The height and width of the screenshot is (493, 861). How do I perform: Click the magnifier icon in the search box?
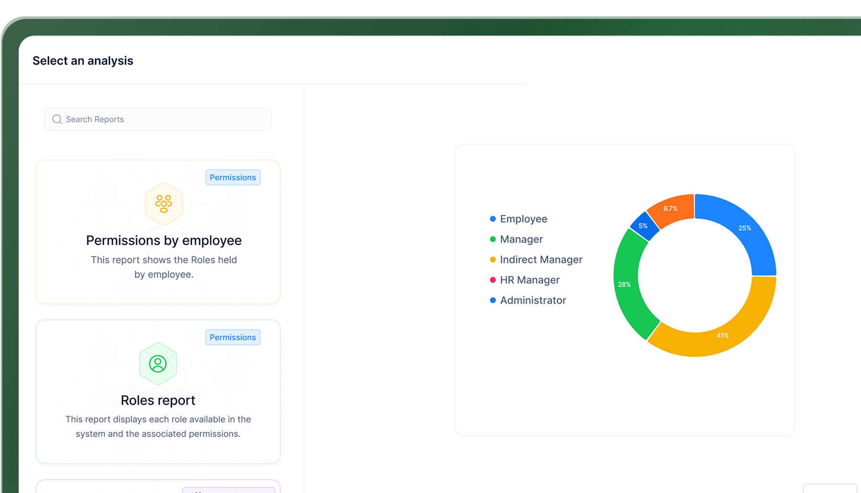(57, 119)
